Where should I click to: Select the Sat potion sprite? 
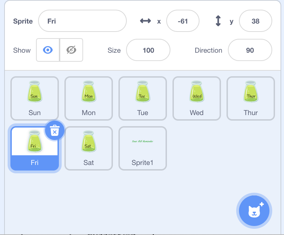pyautogui.click(x=89, y=148)
